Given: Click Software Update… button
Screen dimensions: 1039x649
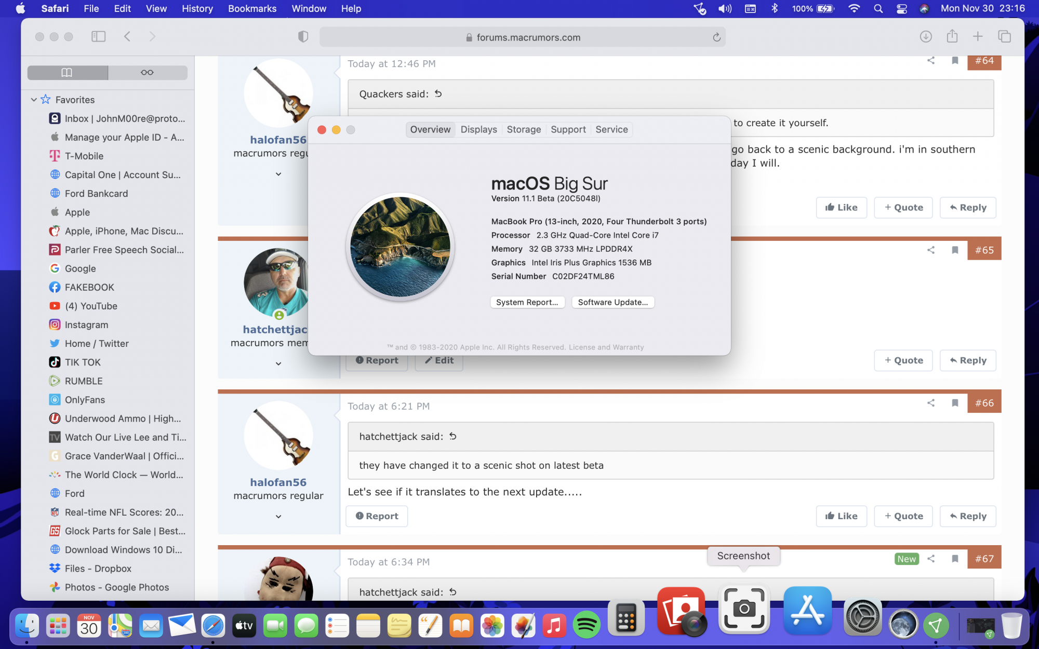Looking at the screenshot, I should pos(612,302).
